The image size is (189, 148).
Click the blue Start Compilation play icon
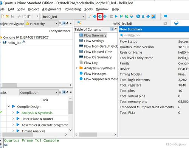pos(116,16)
